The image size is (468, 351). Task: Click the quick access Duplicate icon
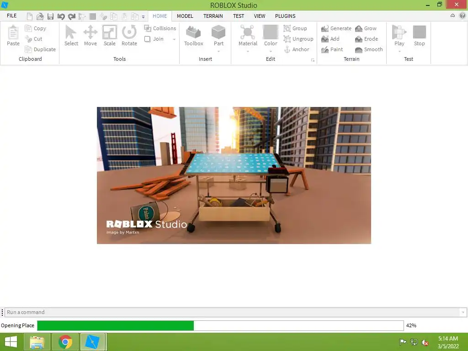tap(135, 16)
